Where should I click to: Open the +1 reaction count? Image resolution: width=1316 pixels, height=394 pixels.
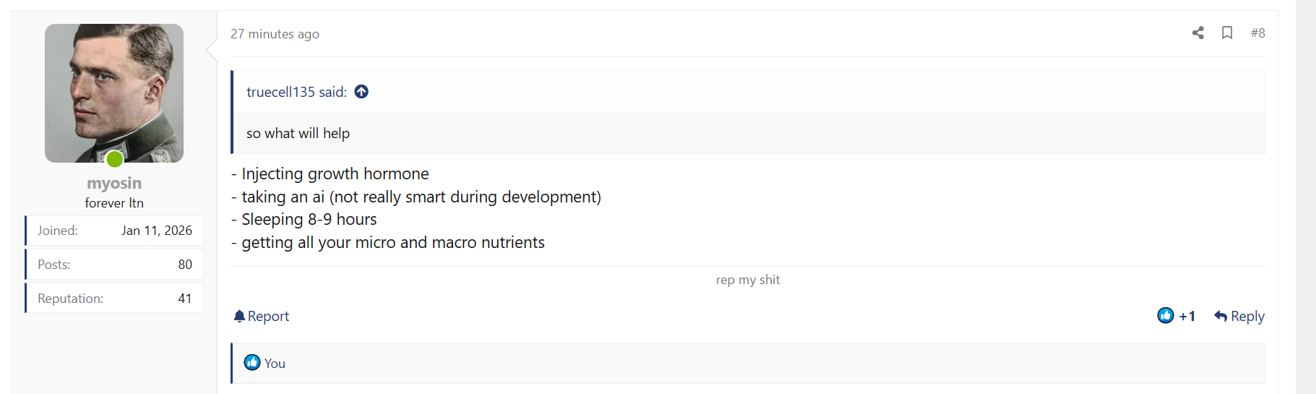click(1187, 316)
